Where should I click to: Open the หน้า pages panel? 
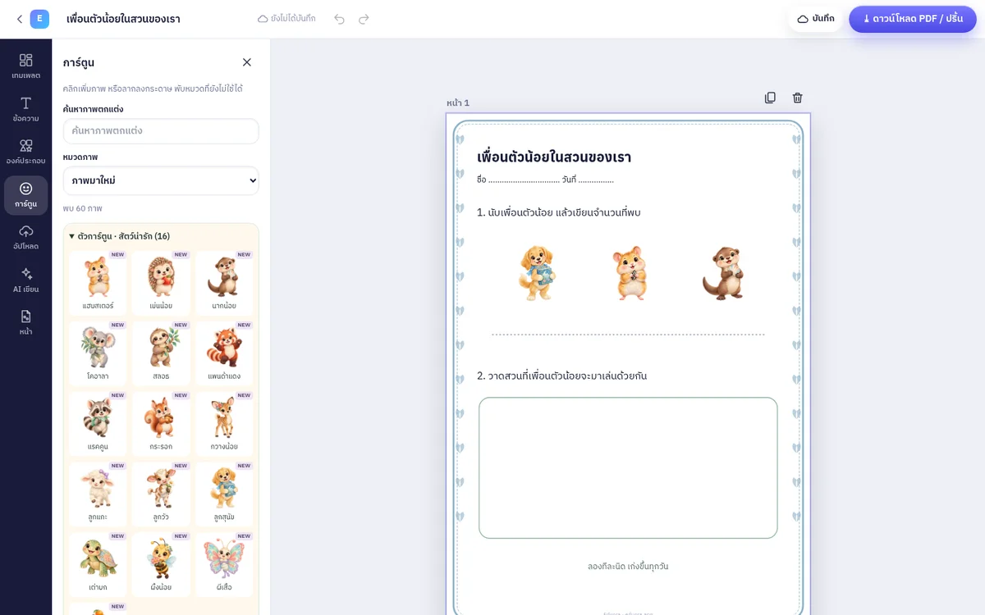pos(25,322)
